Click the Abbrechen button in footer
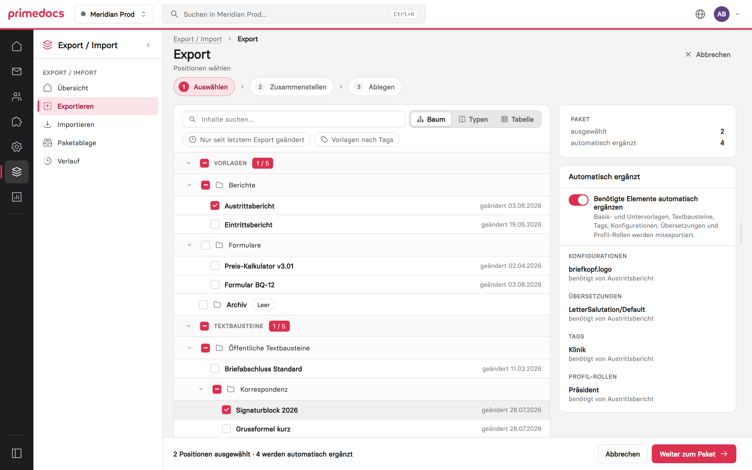This screenshot has width=752, height=470. [x=622, y=454]
